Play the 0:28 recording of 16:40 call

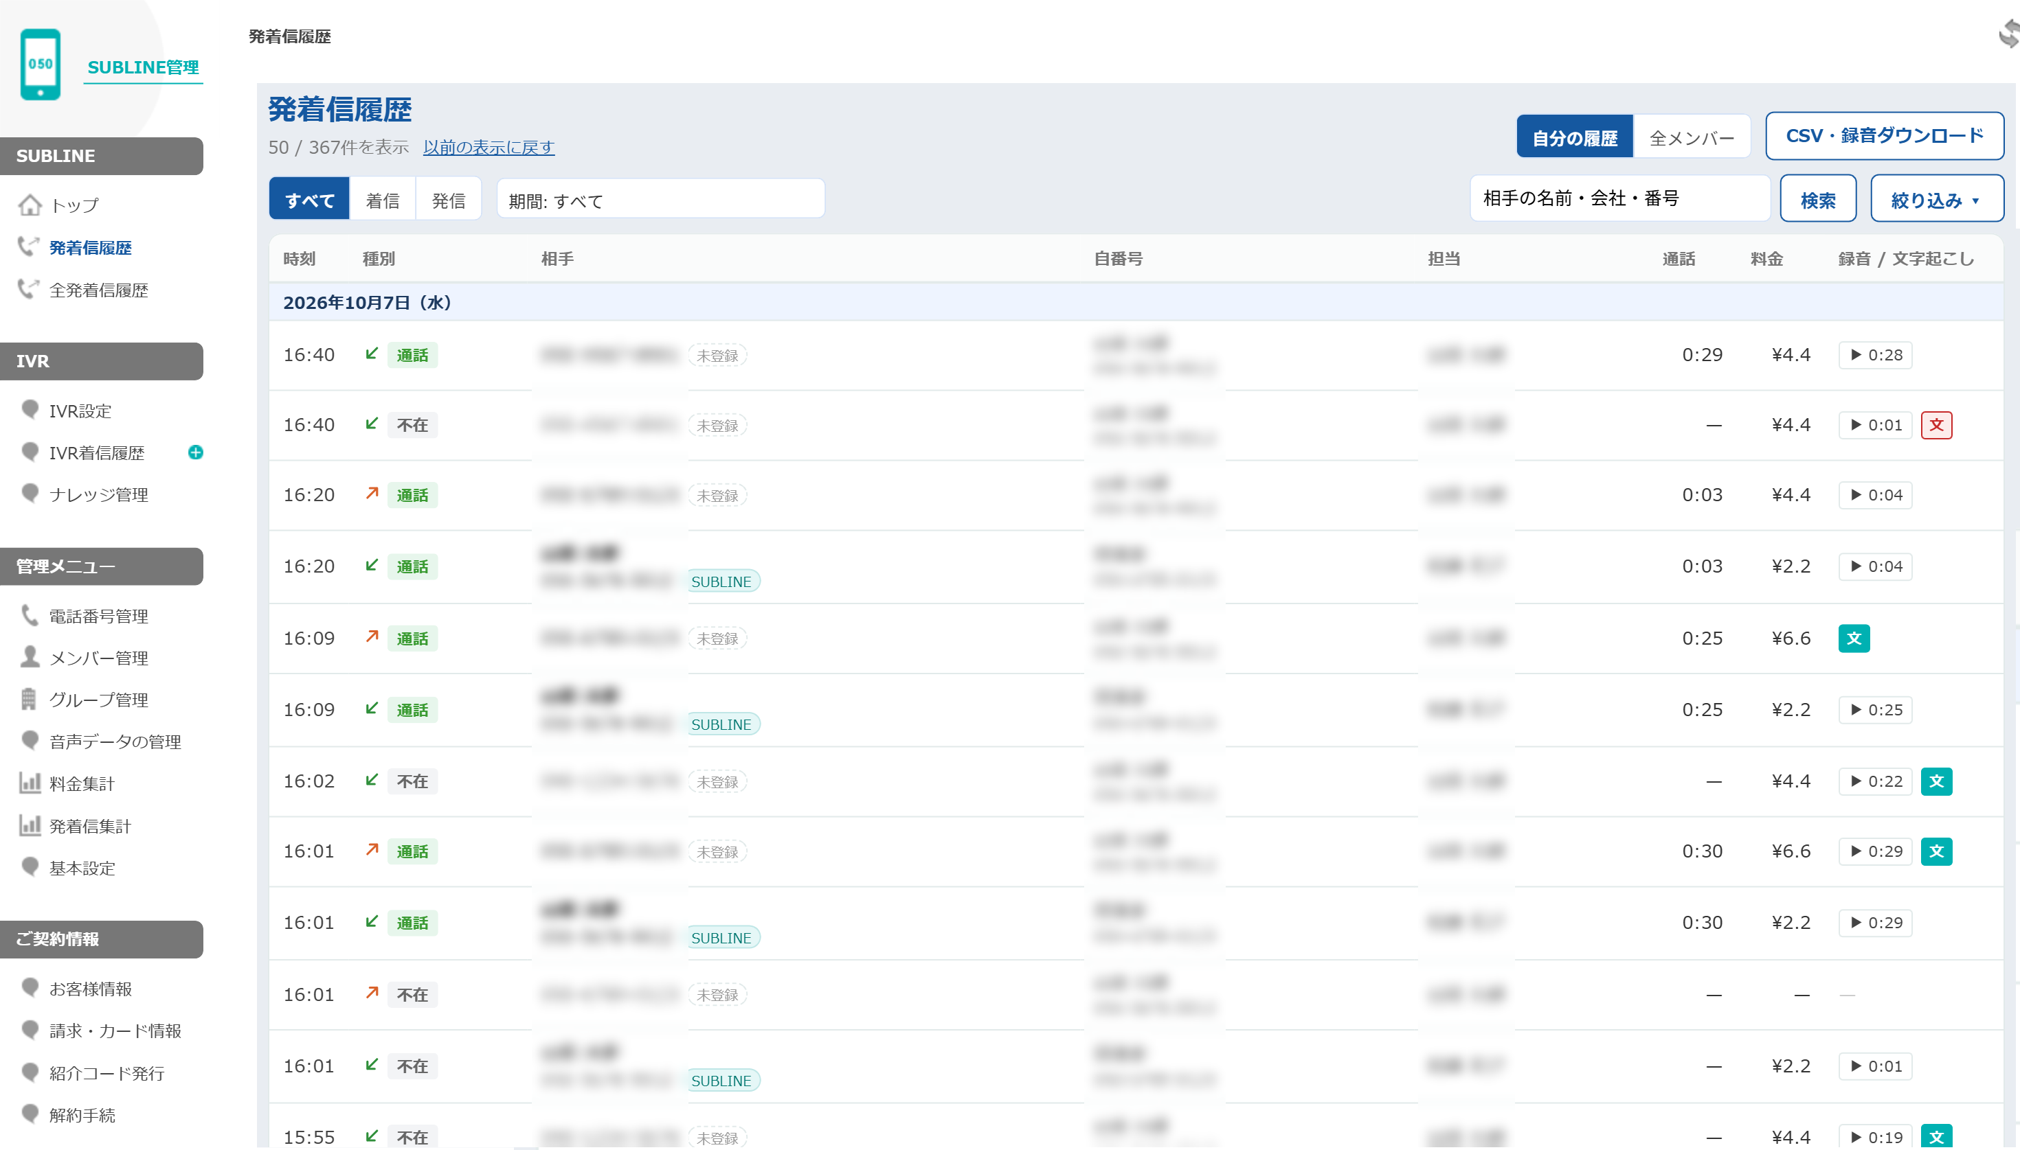1876,356
